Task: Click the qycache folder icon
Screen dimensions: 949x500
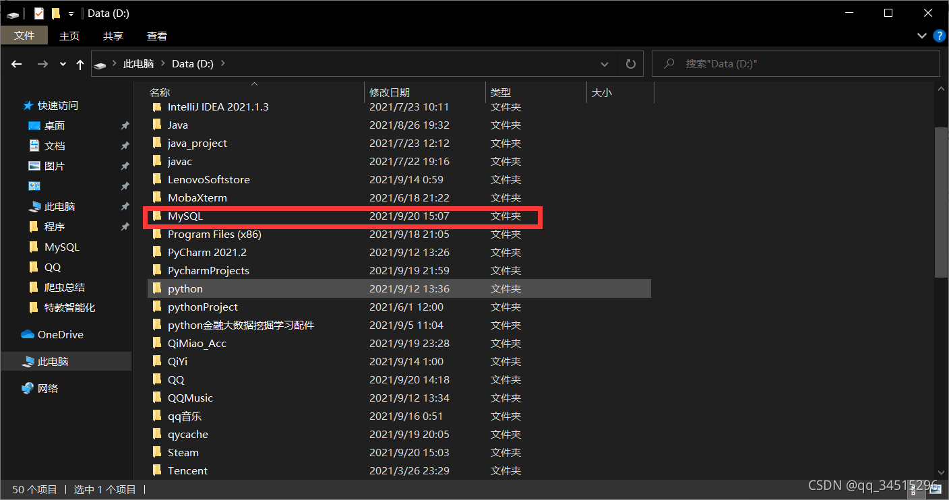Action: [x=157, y=434]
